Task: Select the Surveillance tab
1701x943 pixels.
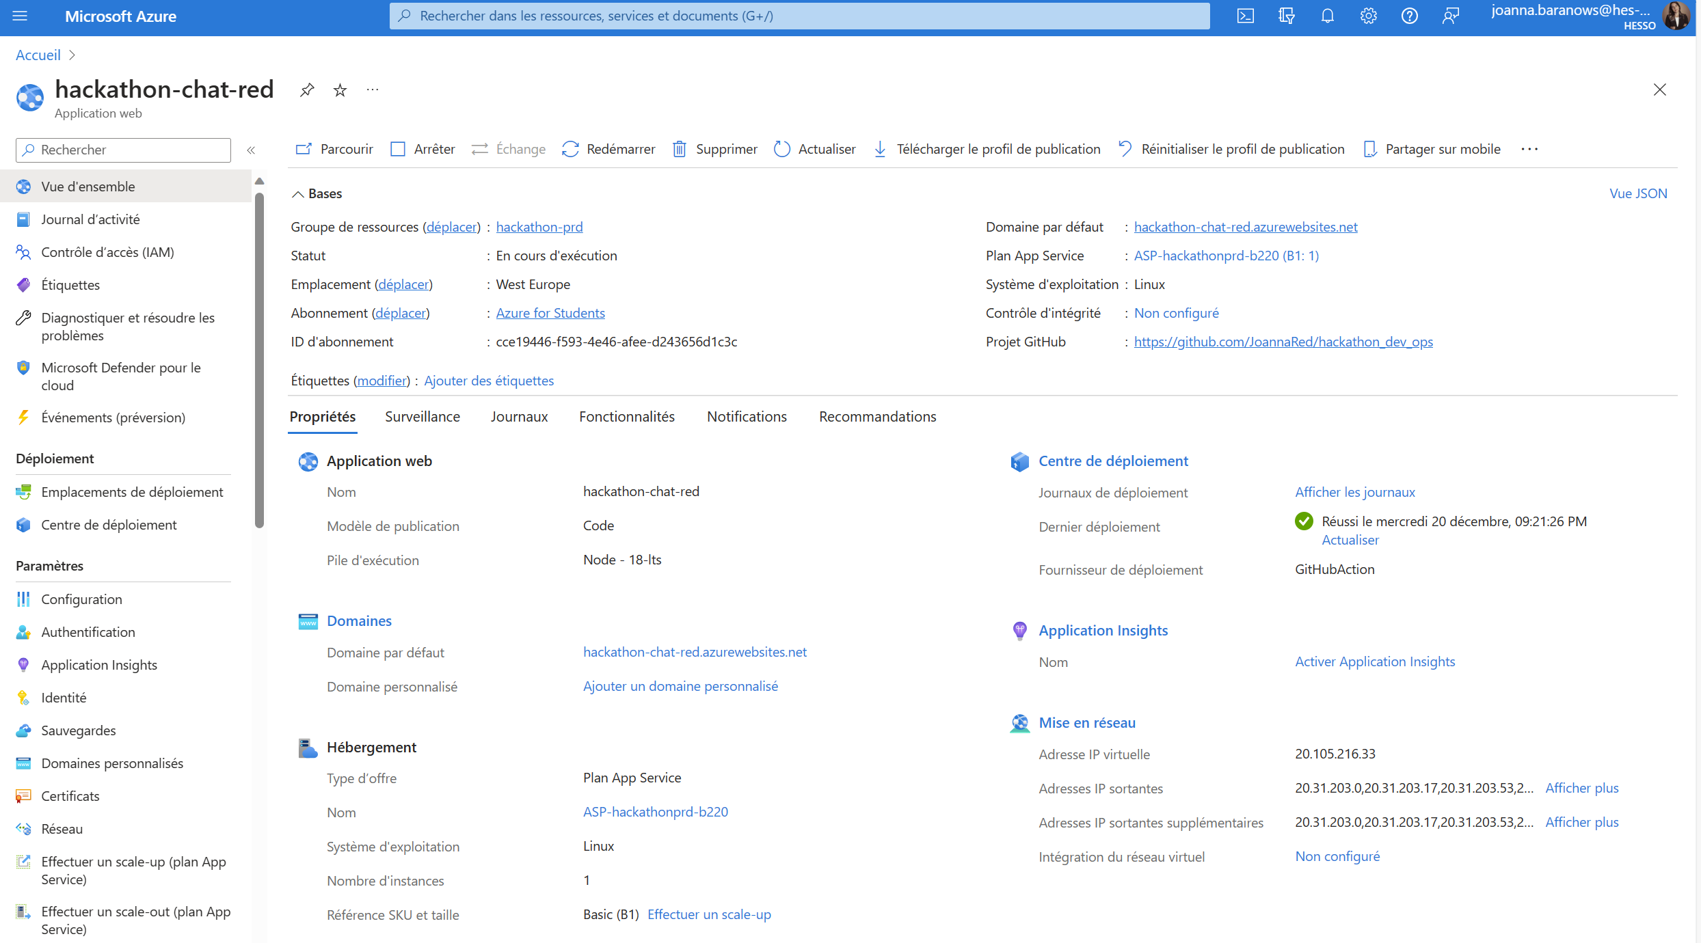Action: pos(422,415)
